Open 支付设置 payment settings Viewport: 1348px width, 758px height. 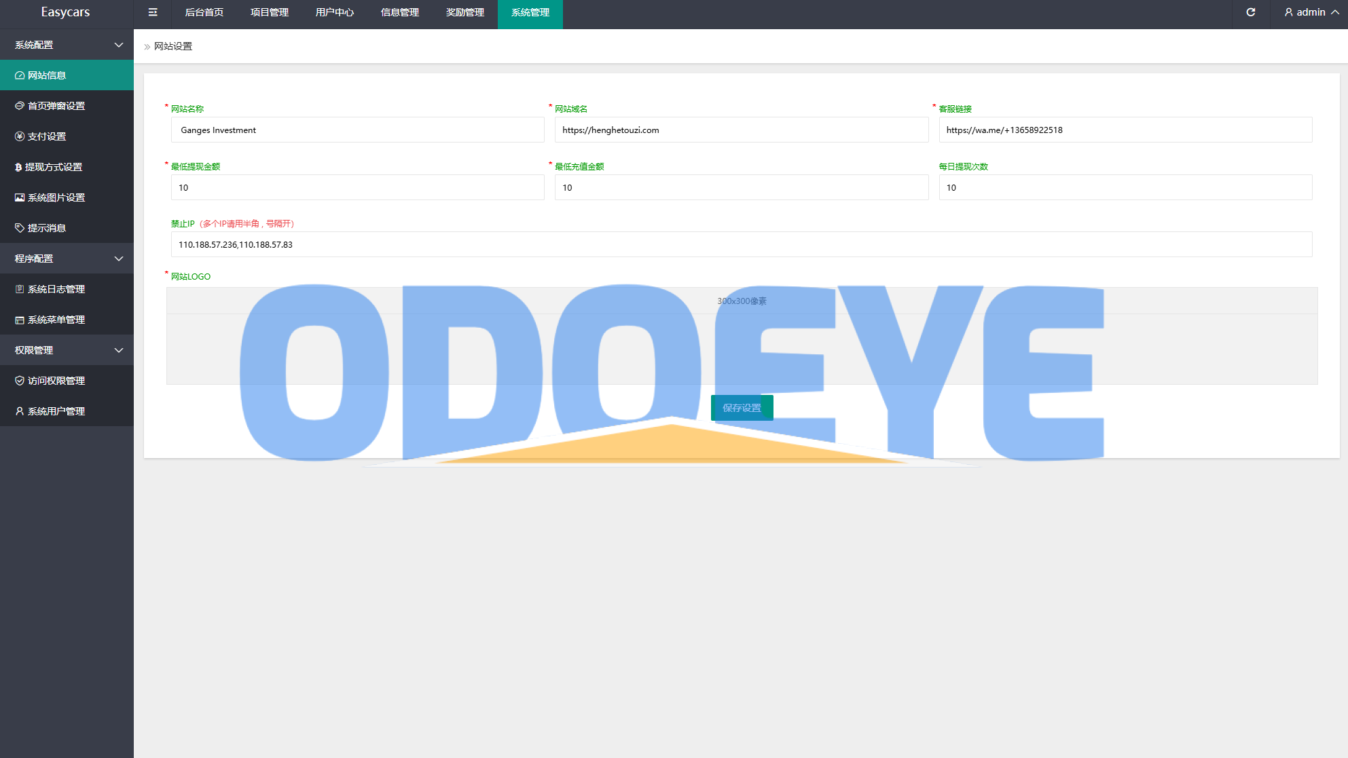(x=46, y=136)
